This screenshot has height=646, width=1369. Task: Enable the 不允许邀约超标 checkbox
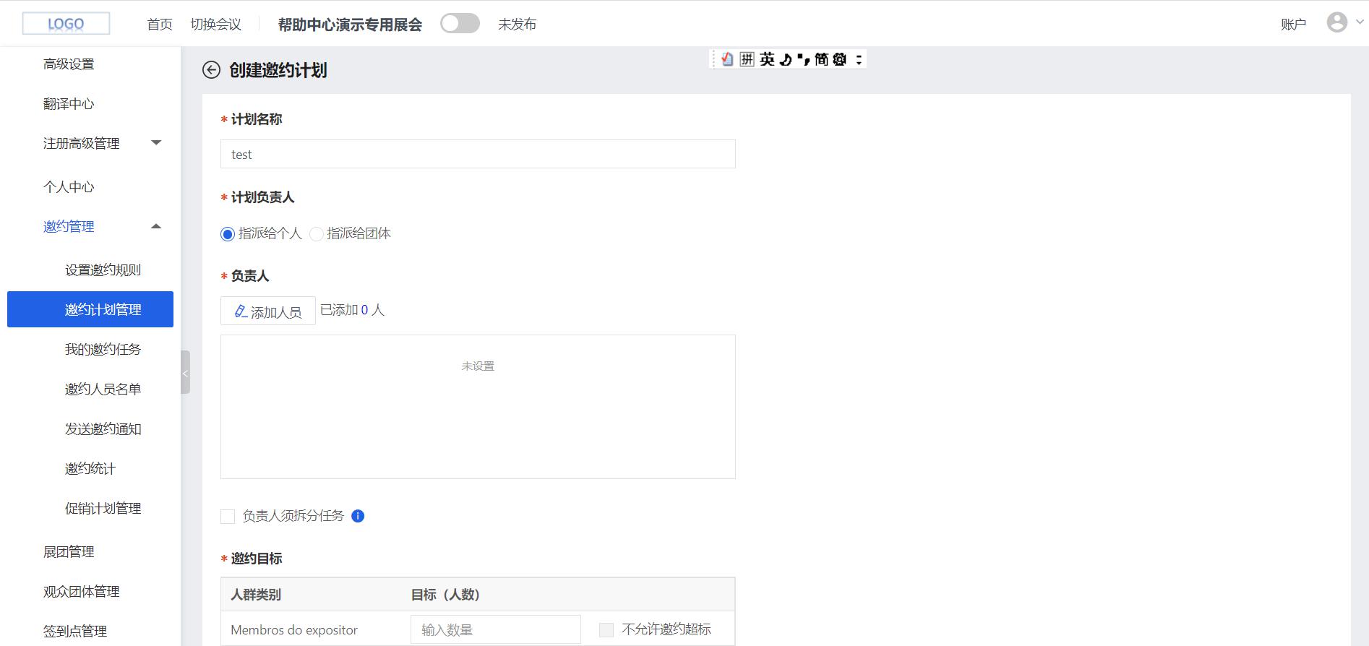tap(606, 630)
